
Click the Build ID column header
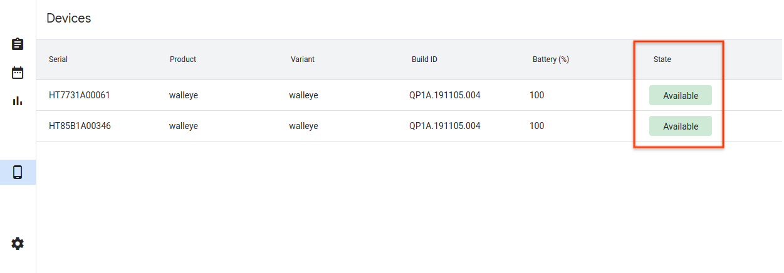point(424,59)
